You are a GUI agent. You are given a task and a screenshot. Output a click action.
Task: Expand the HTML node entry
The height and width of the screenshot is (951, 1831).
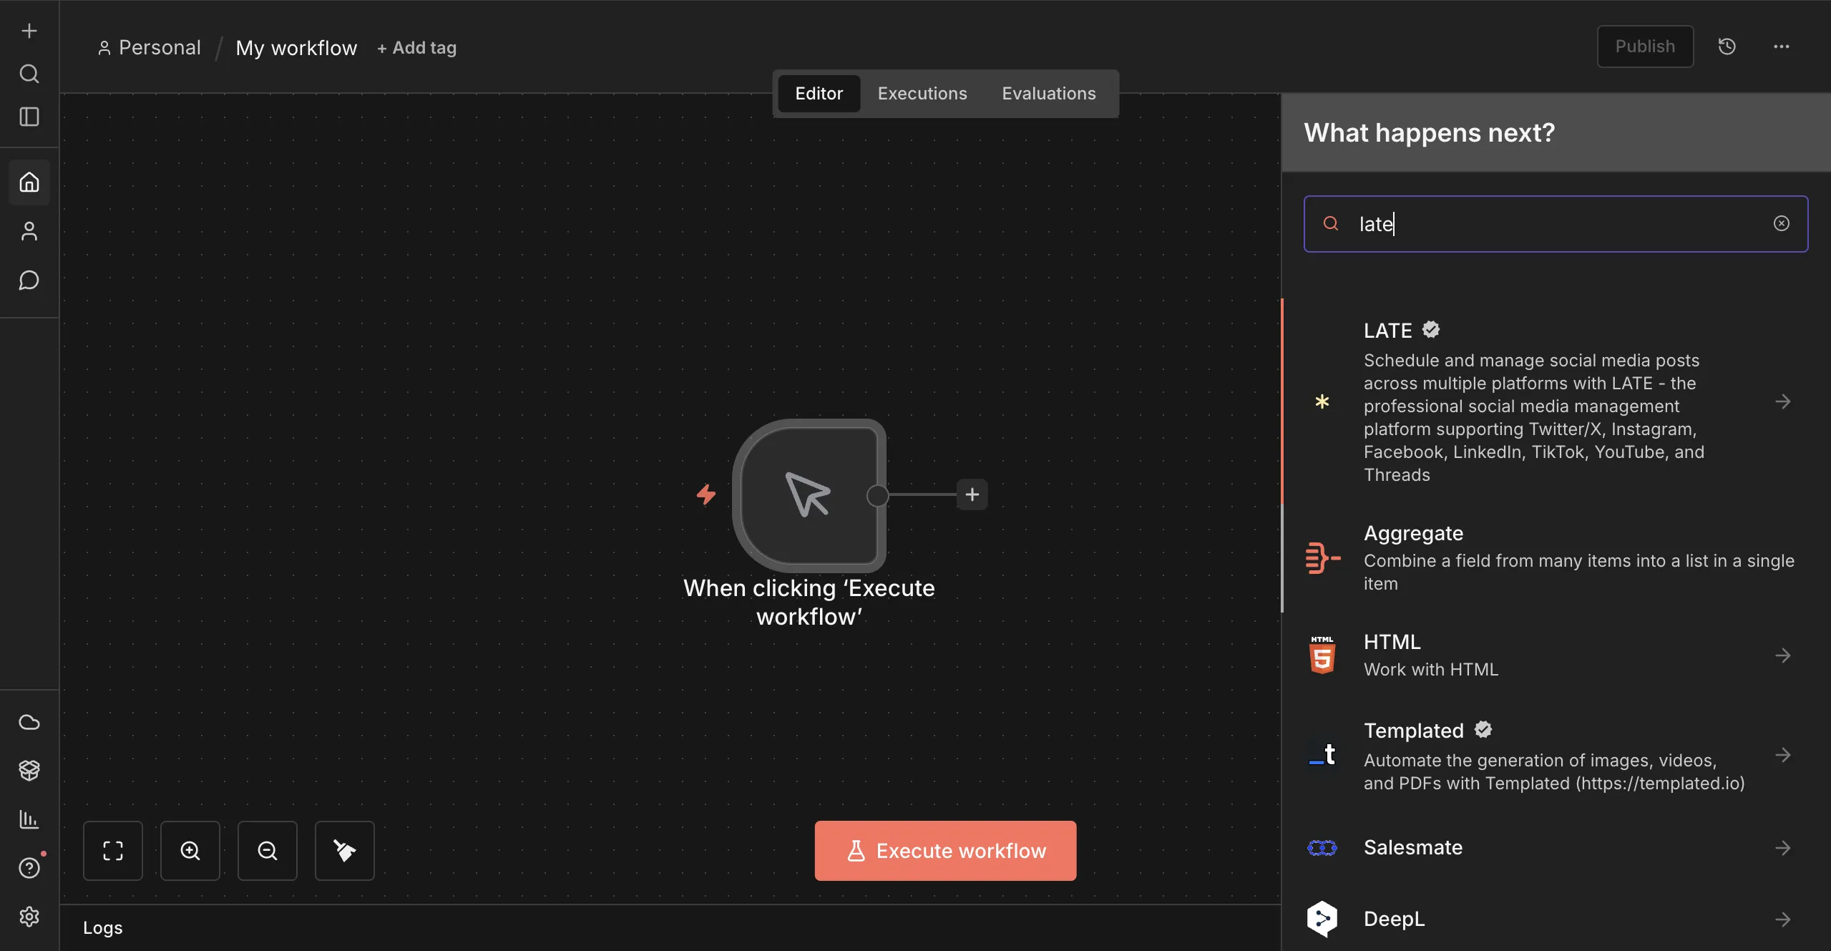coord(1783,655)
